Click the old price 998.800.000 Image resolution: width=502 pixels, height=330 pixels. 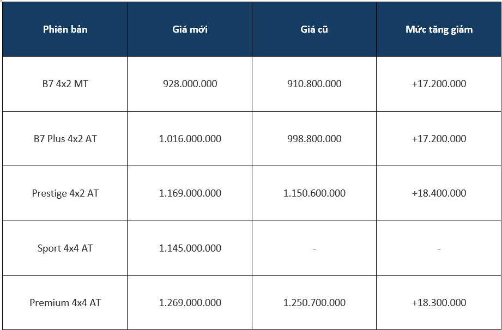point(314,138)
